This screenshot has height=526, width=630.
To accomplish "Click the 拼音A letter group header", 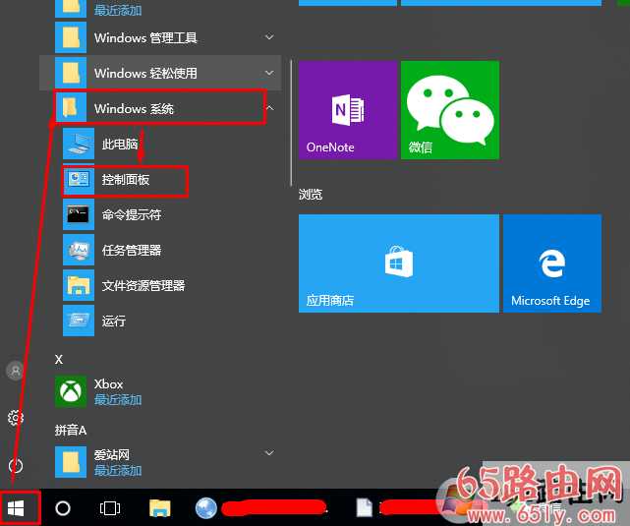I will 71,431.
